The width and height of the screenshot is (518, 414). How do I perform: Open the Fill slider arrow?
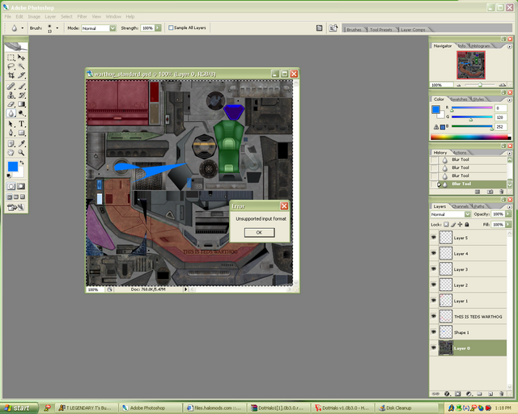(x=508, y=225)
